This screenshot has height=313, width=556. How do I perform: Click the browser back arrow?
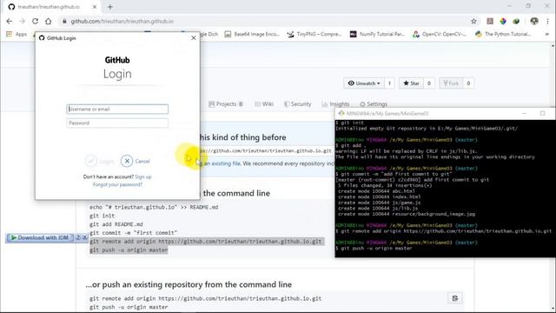tap(10, 21)
